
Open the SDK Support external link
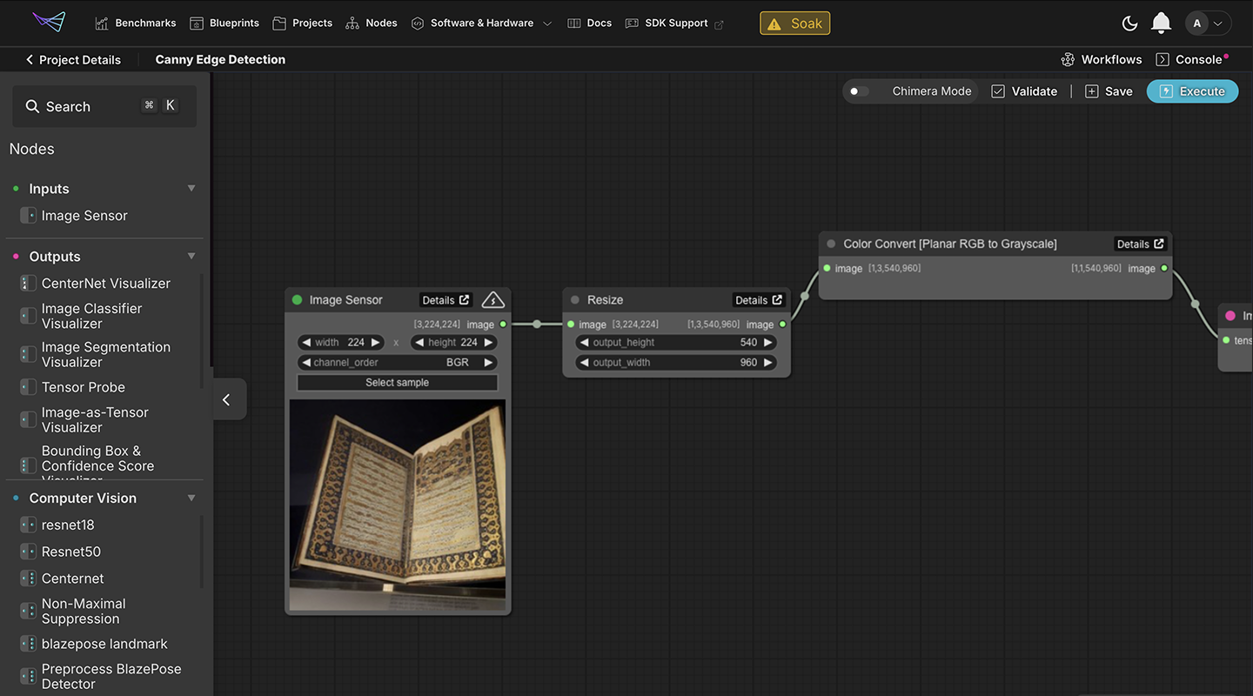[674, 23]
